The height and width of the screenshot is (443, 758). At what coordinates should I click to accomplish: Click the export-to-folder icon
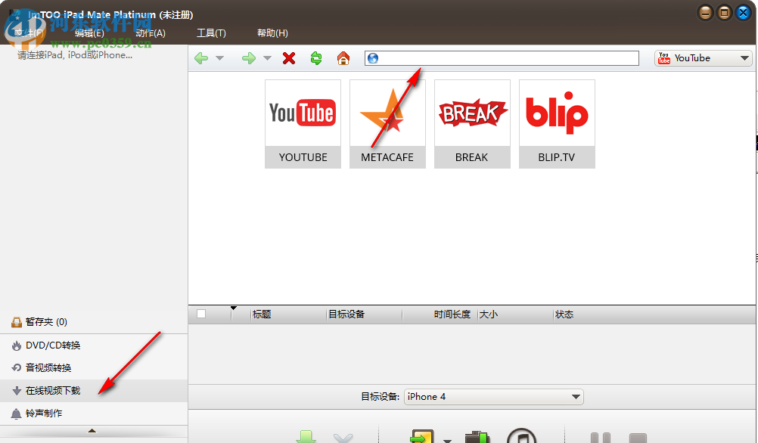[477, 437]
